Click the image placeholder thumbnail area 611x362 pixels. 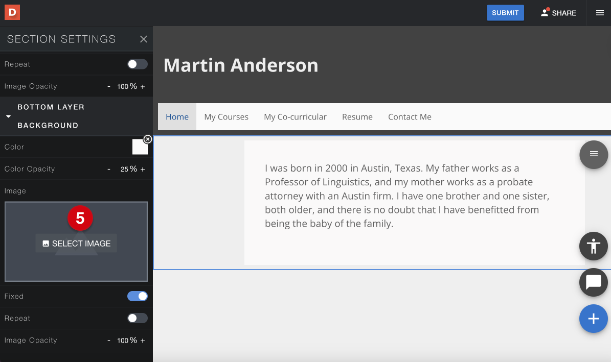coord(76,242)
